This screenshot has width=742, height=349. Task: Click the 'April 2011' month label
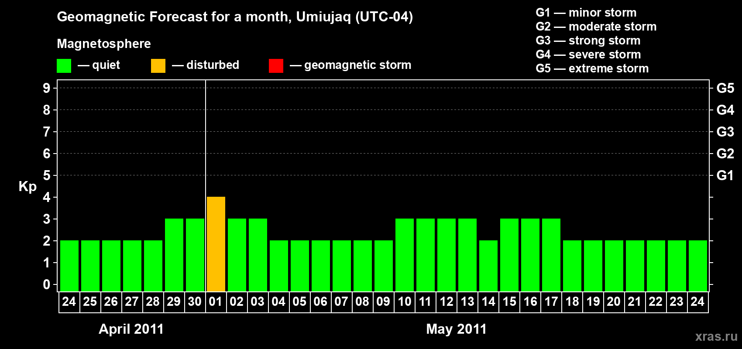(x=131, y=329)
